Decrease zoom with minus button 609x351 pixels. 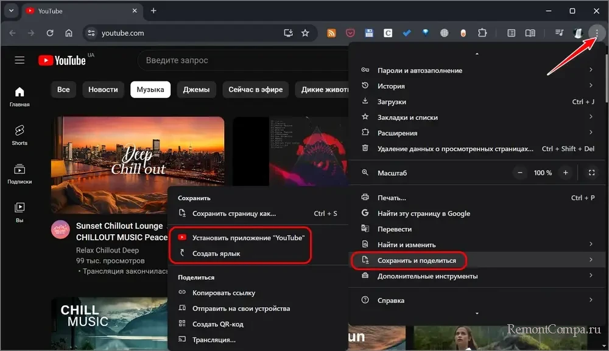click(x=519, y=173)
